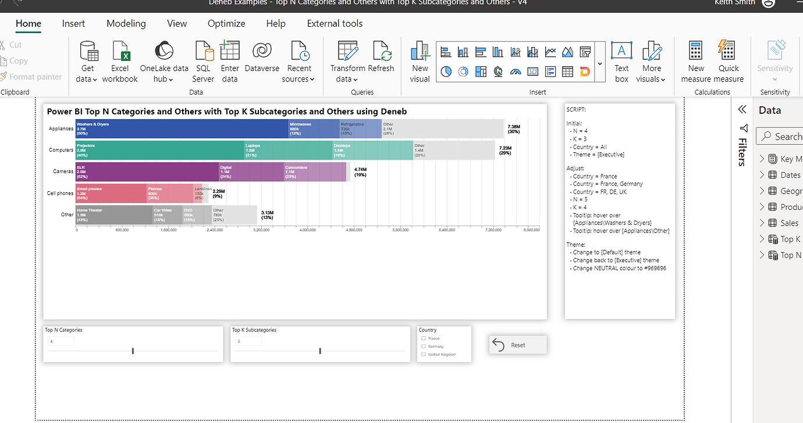
Task: Click the Top N Categories slider handle
Action: pyautogui.click(x=133, y=351)
